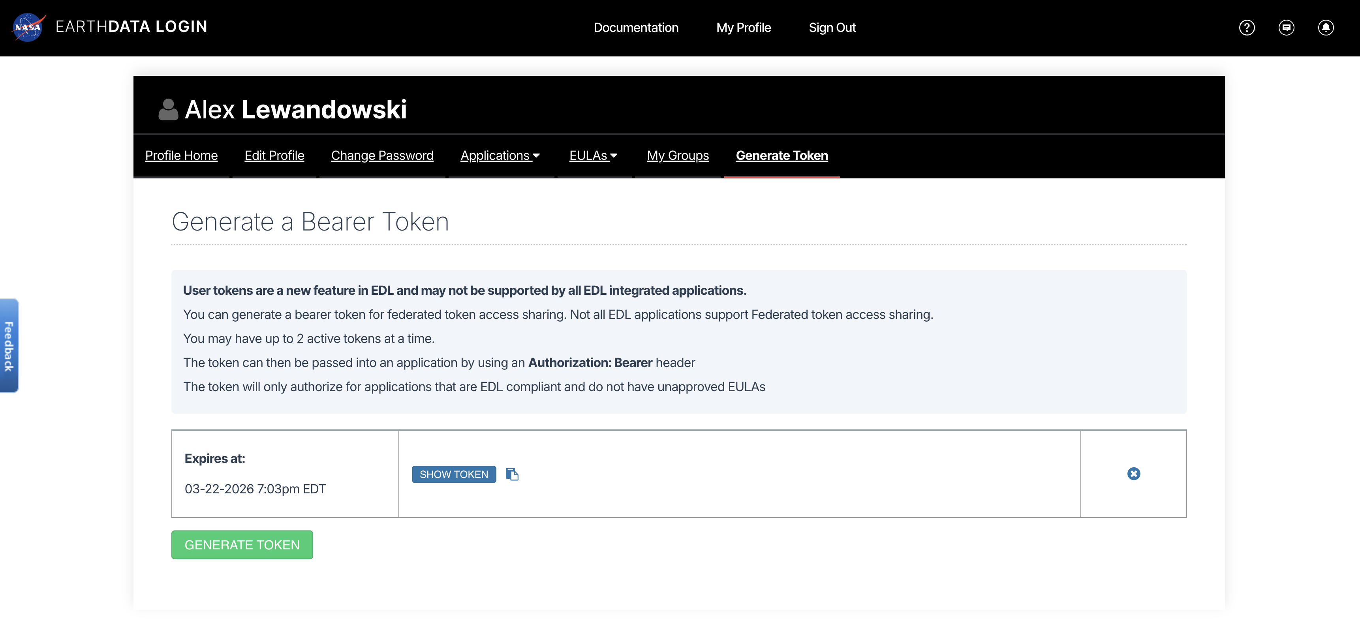Open the Change Password tab
1360x622 pixels.
pos(382,155)
